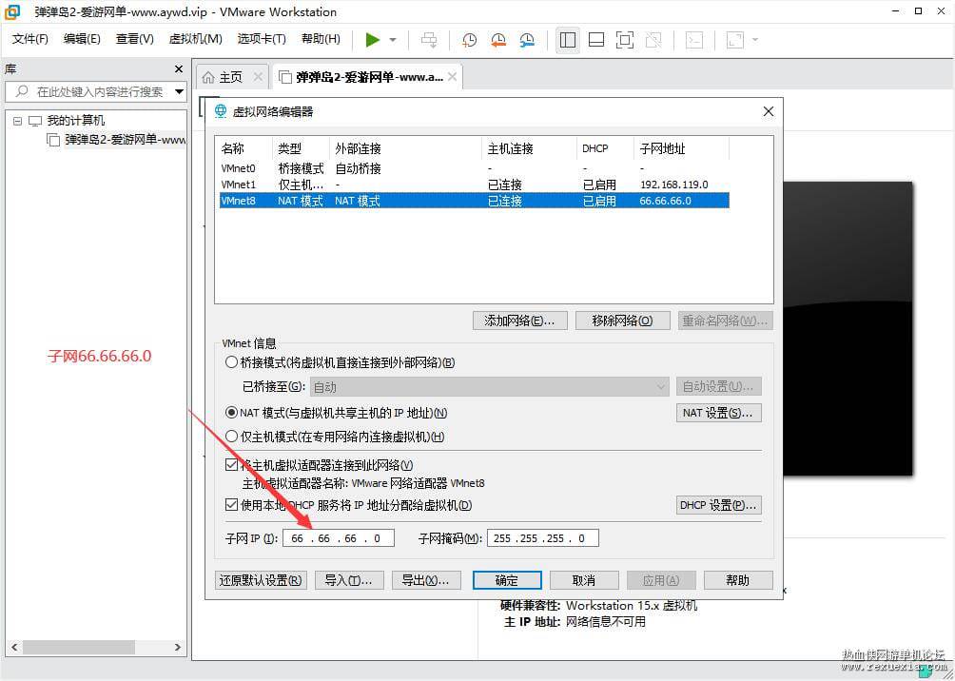Click the 192.168.119.0 subnet address cell
Viewport: 955px width, 681px height.
(x=674, y=185)
